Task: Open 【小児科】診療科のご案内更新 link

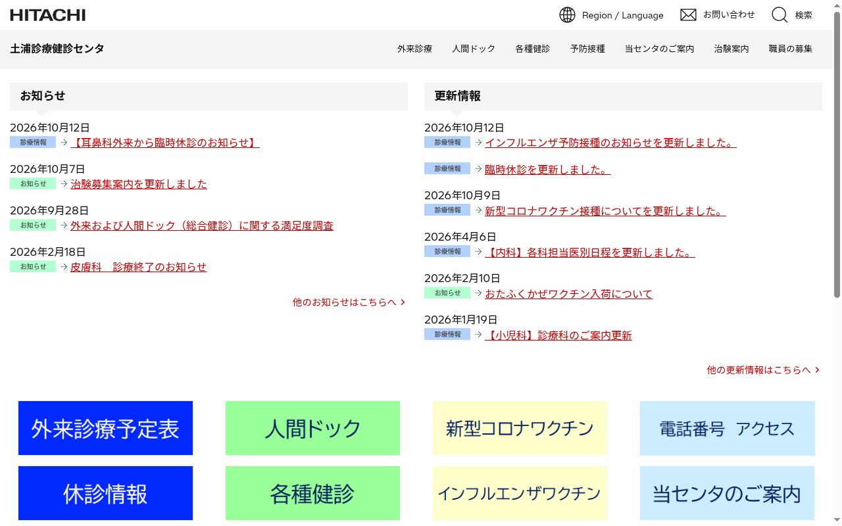Action: pos(558,335)
